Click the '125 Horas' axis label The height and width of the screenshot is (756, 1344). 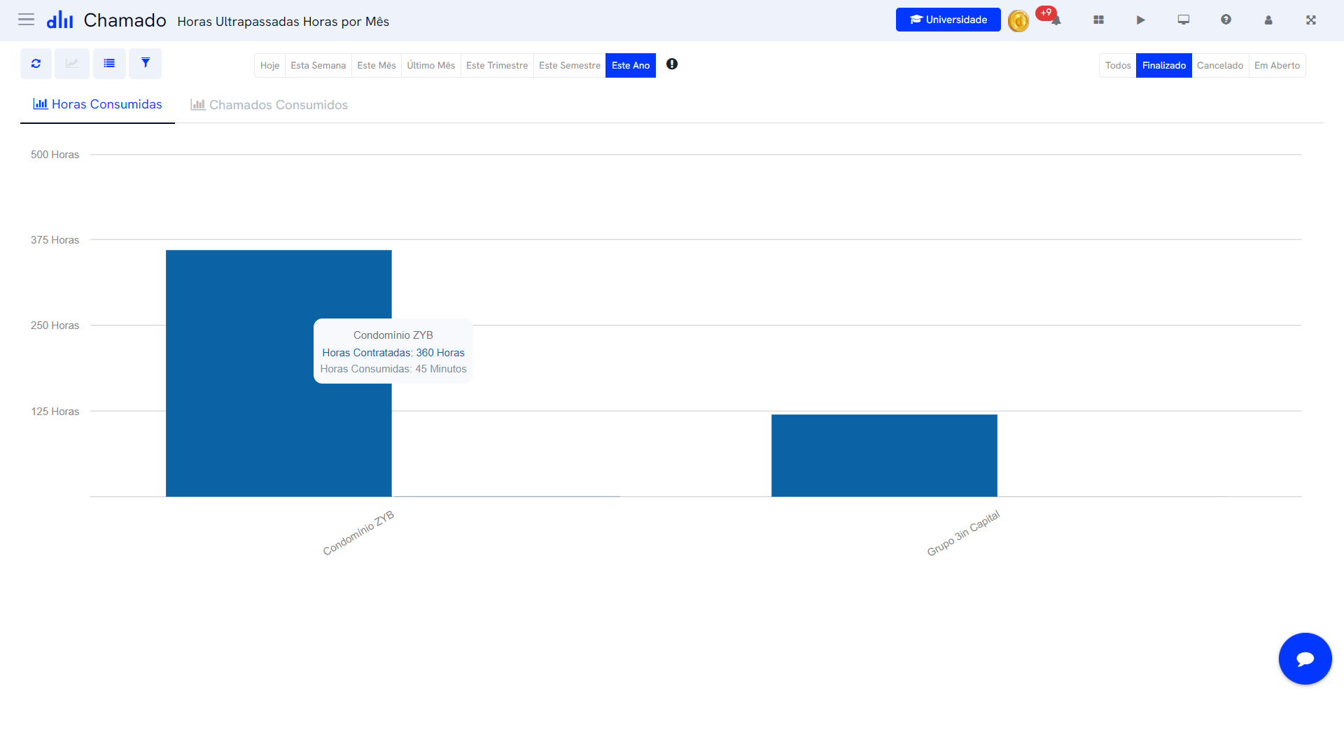click(x=55, y=412)
